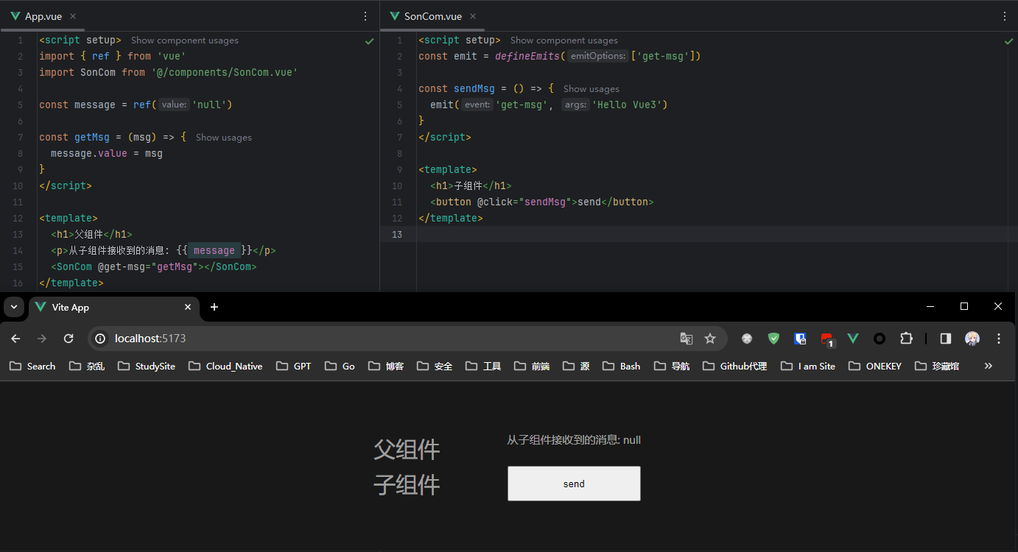Screen dimensions: 1018x552
Task: Expand hidden bookmarks overflow chevron
Action: point(989,366)
